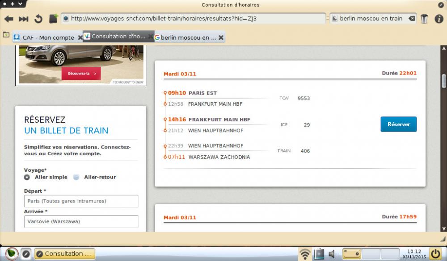This screenshot has width=447, height=261.
Task: Close the Consultation d'horaires tab
Action: (151, 37)
